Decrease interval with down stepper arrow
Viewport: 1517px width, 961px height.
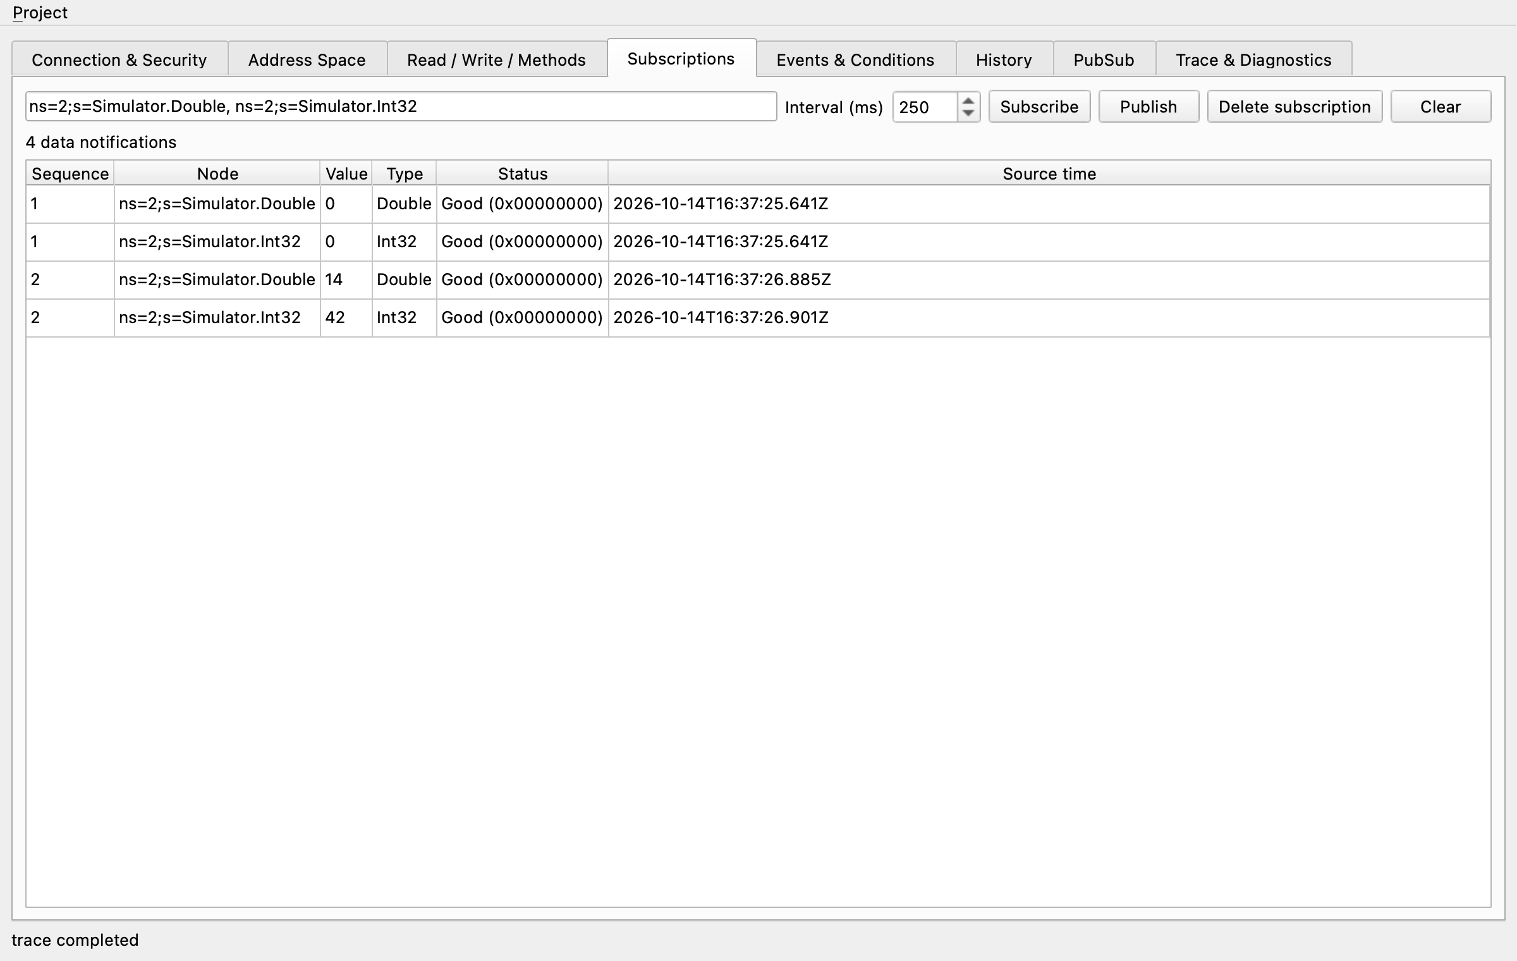click(968, 114)
